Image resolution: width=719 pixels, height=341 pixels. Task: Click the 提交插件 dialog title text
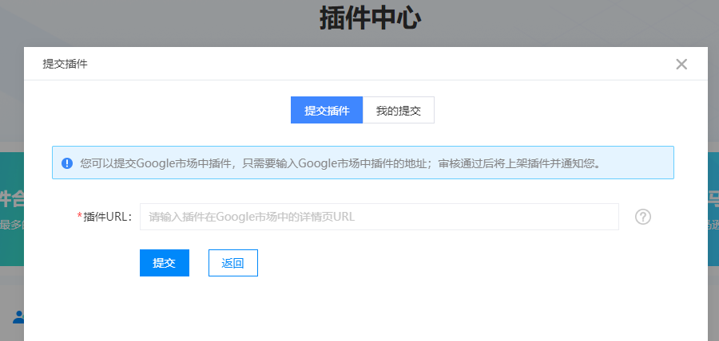(65, 65)
